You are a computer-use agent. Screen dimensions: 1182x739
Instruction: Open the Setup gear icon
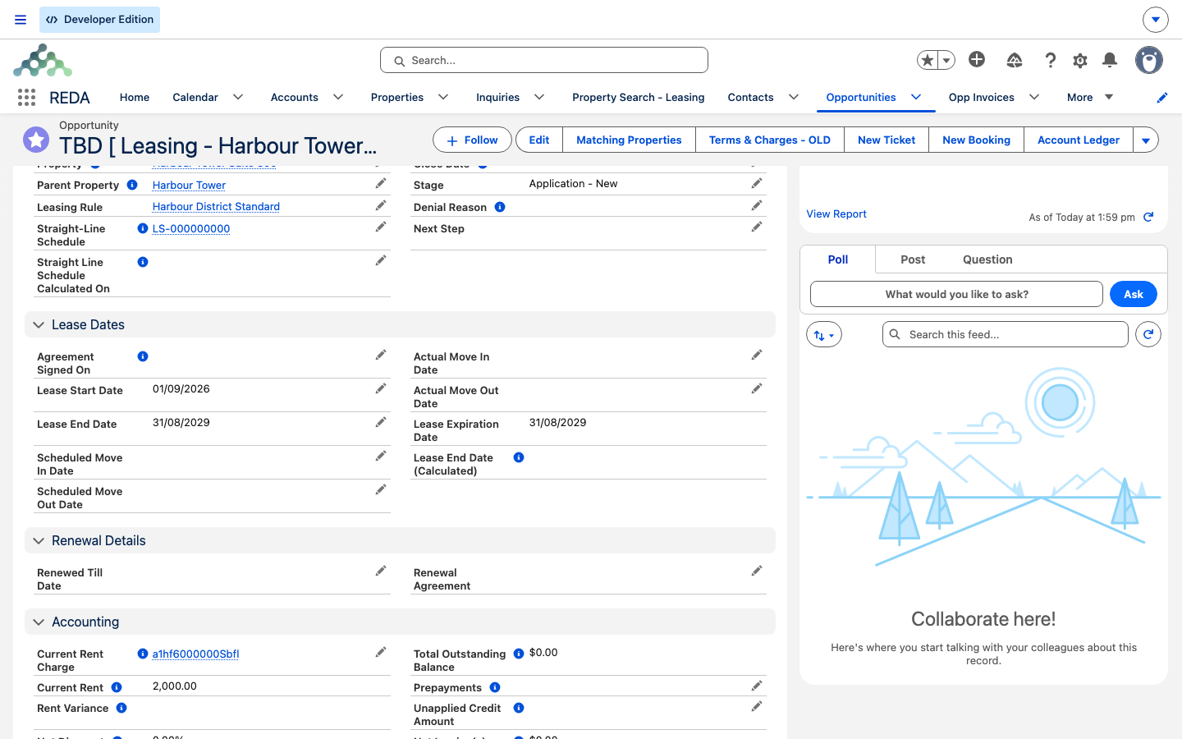(x=1080, y=60)
